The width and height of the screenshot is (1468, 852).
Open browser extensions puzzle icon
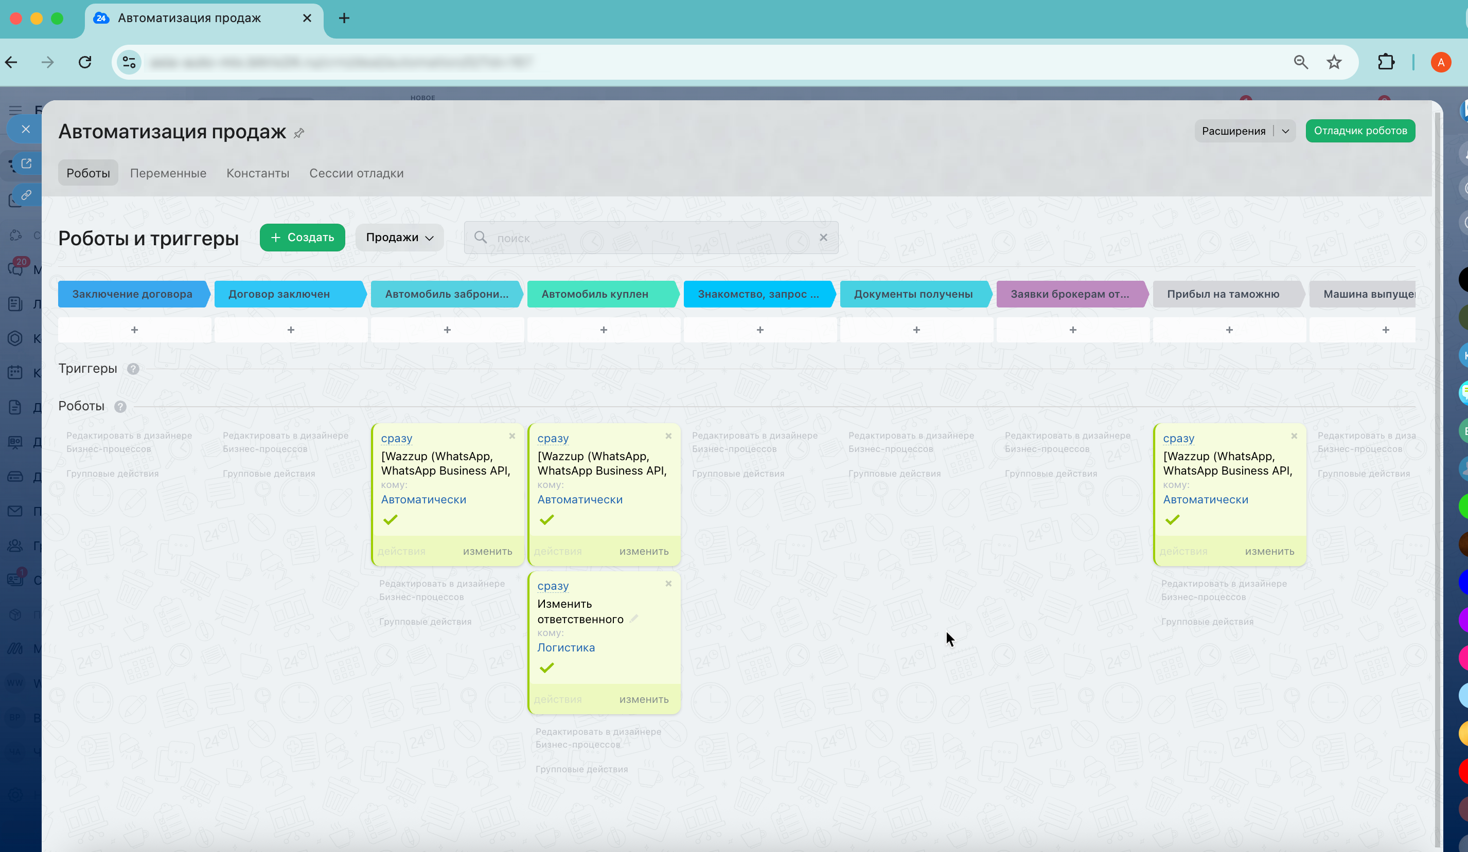[x=1386, y=62]
